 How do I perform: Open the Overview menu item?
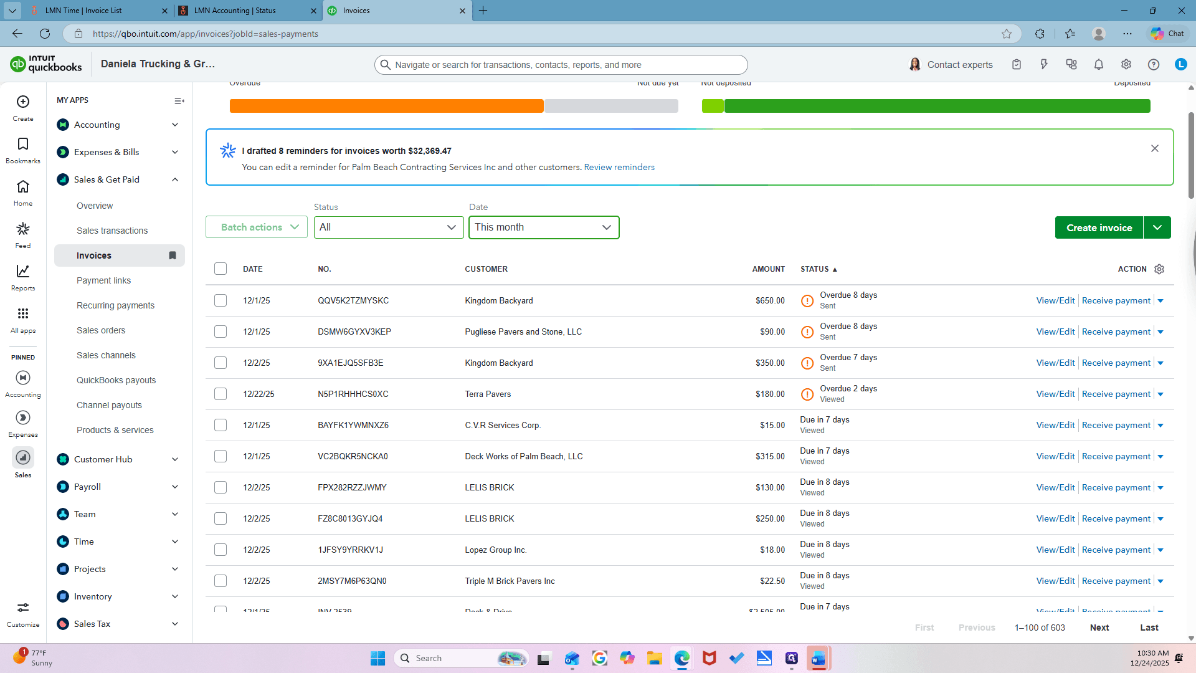click(x=95, y=206)
